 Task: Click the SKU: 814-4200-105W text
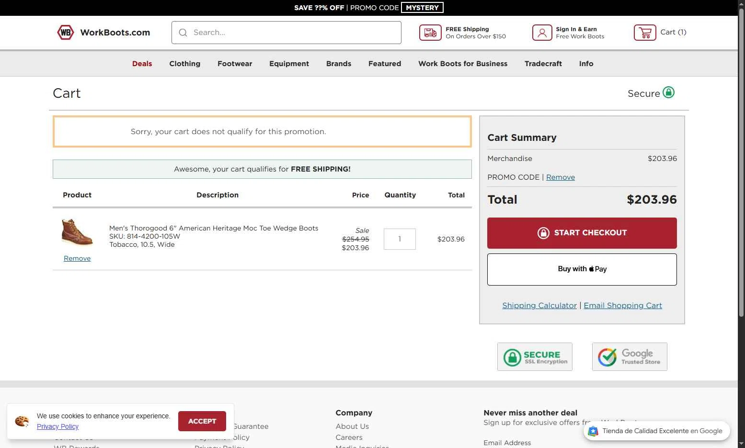[x=145, y=236]
